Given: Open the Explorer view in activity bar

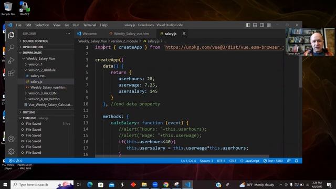Looking at the screenshot, I should coord(11,35).
